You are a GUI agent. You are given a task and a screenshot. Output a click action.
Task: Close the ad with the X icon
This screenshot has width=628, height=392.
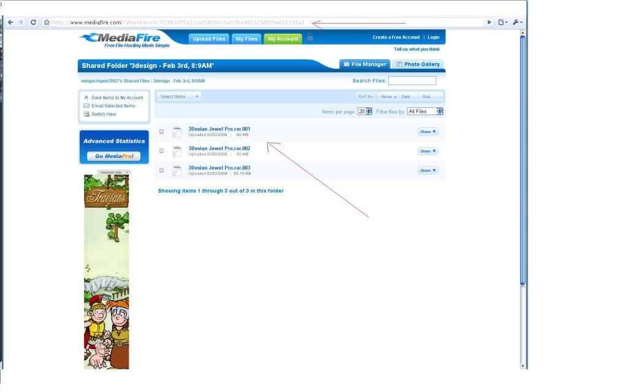coord(127,172)
